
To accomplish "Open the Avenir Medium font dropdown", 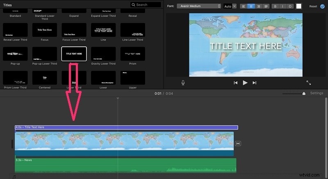I will [x=199, y=6].
